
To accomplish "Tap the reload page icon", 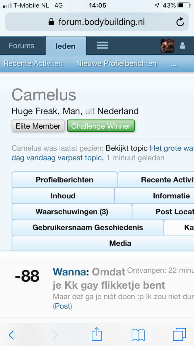I will 180,22.
